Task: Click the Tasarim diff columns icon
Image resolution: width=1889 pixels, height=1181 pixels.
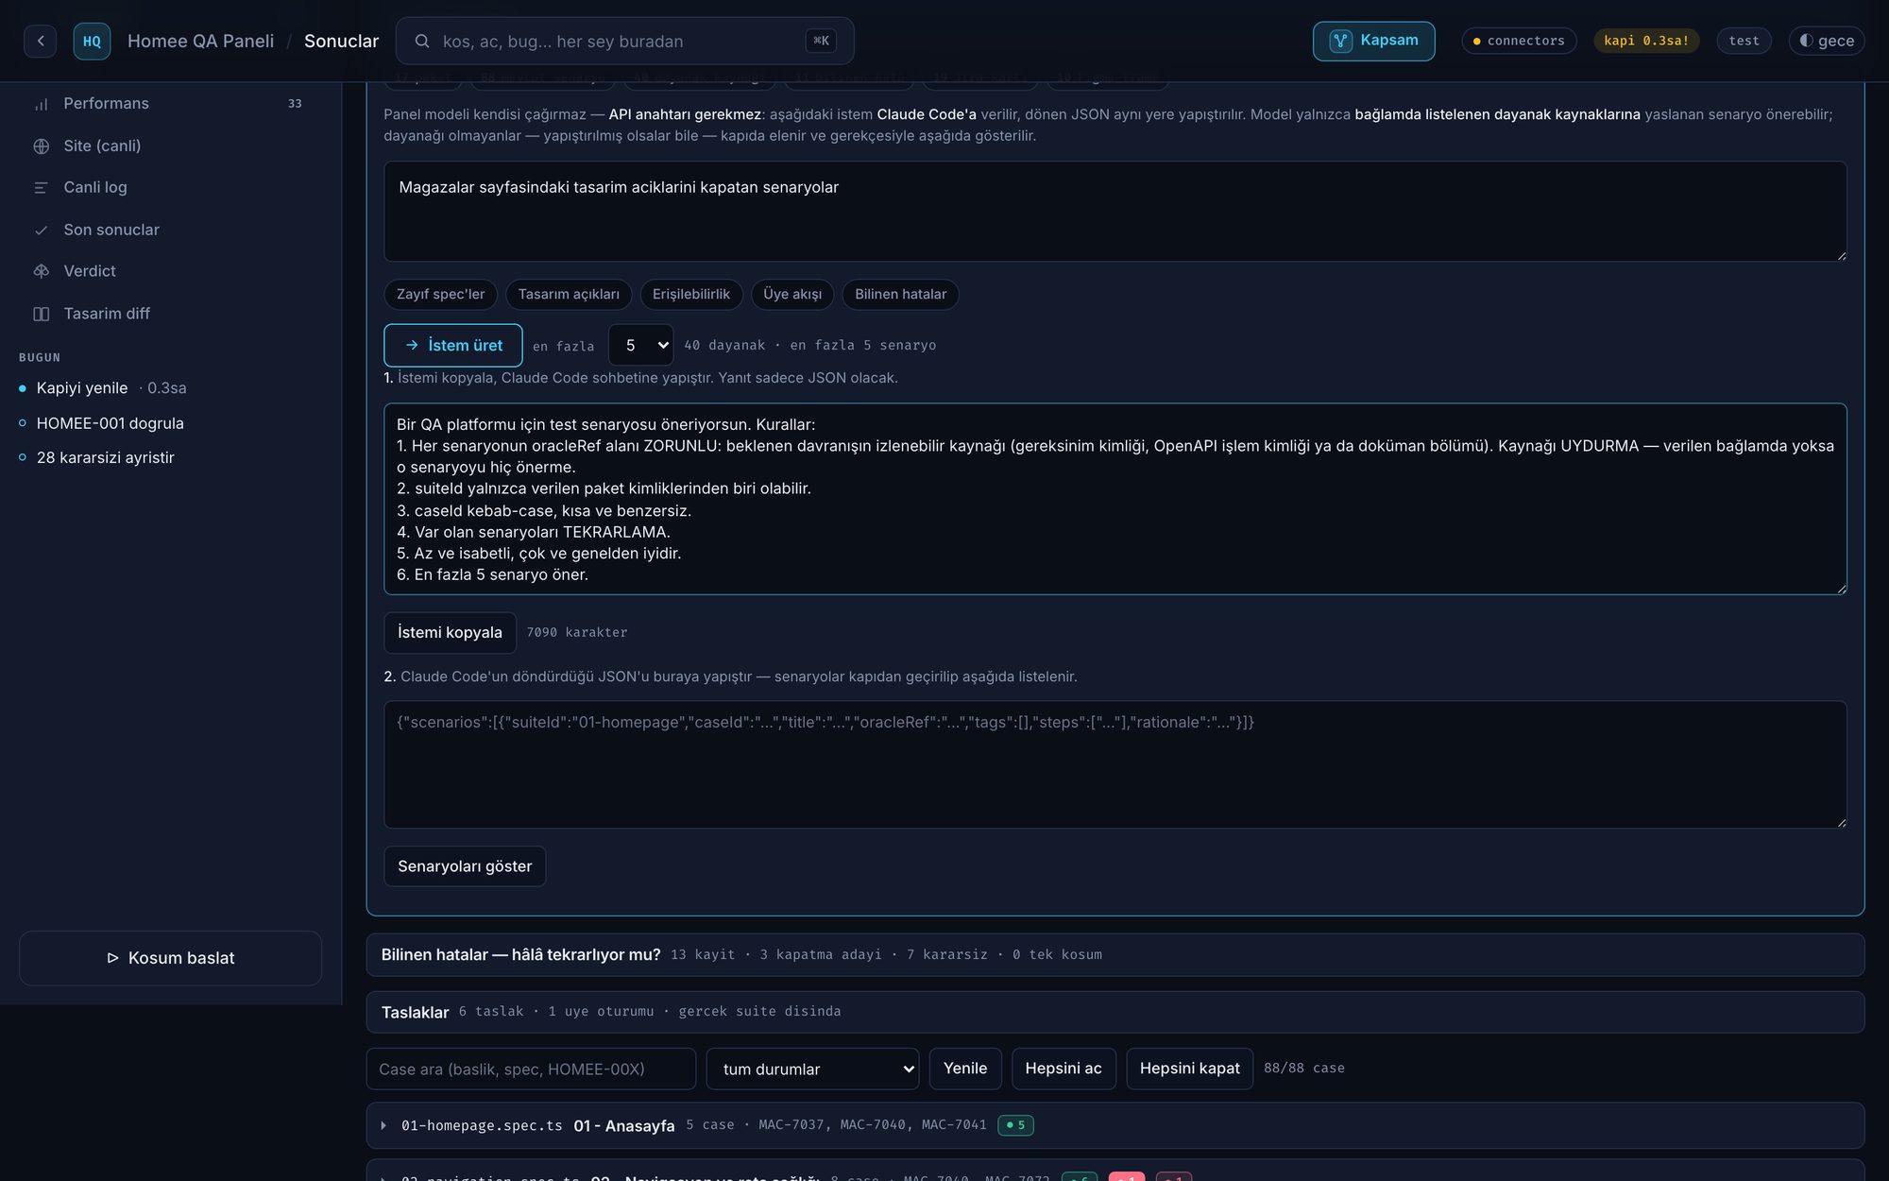Action: pyautogui.click(x=41, y=314)
